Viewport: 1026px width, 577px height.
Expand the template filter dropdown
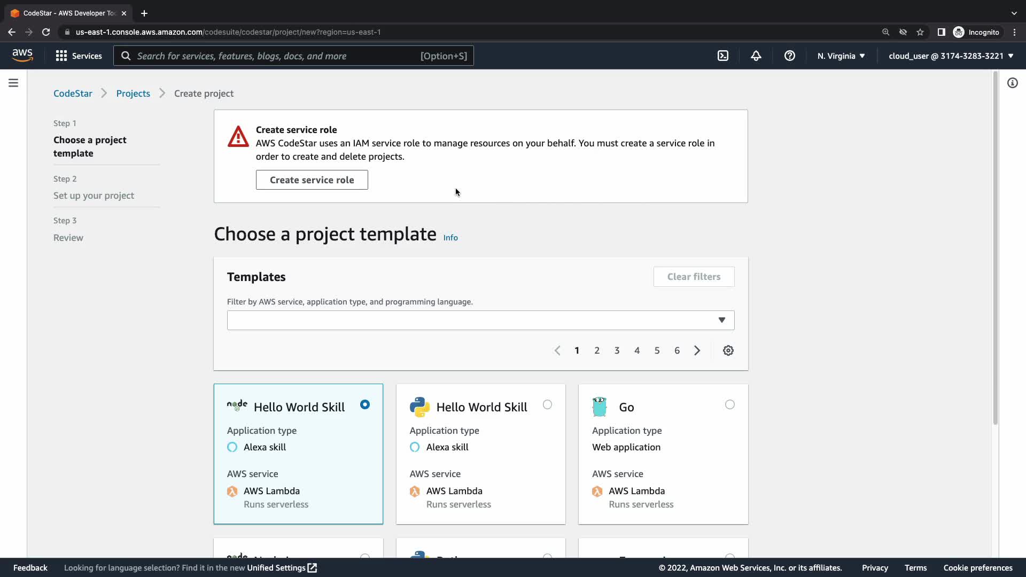pos(480,320)
